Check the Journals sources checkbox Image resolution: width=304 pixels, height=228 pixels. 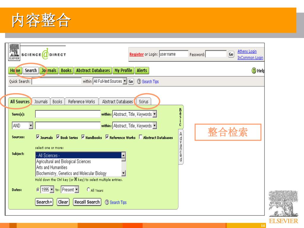click(38, 137)
